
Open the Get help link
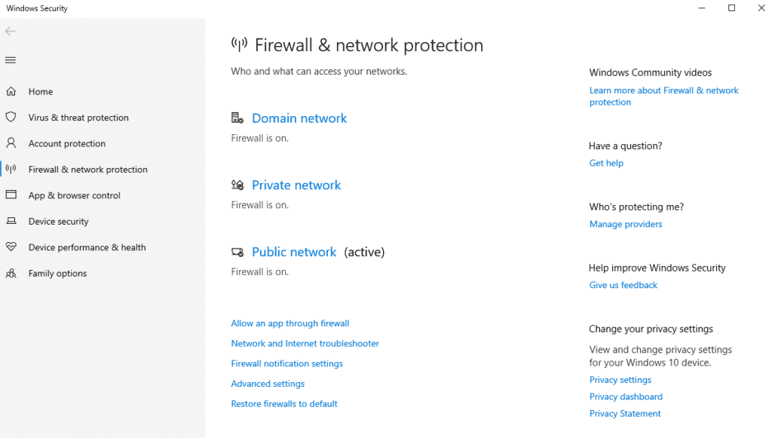606,164
